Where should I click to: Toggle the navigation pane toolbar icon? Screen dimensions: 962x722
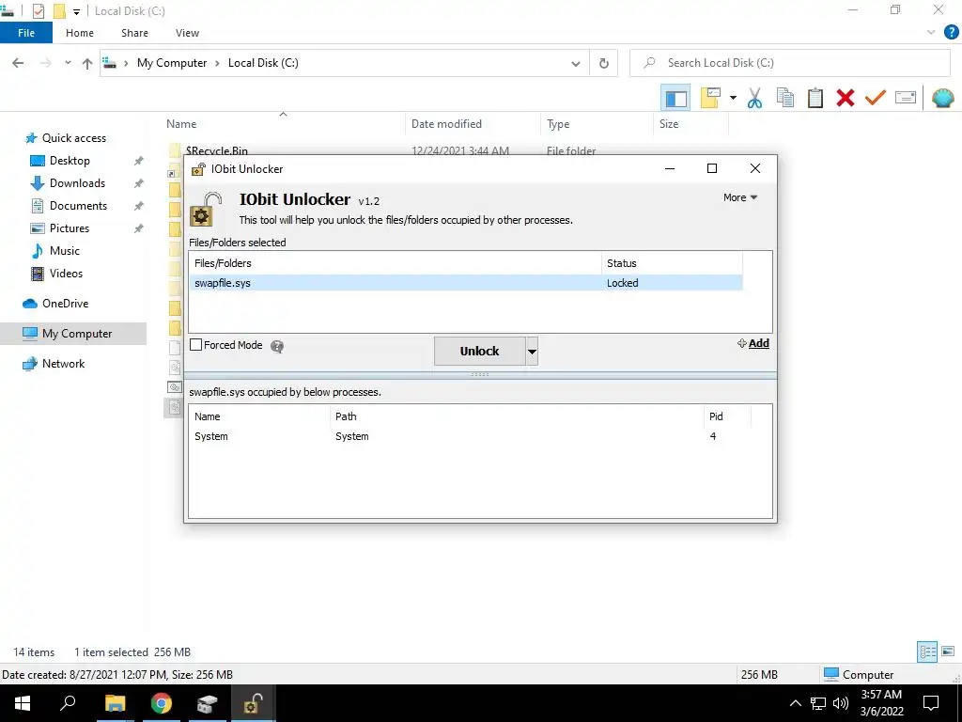(675, 98)
